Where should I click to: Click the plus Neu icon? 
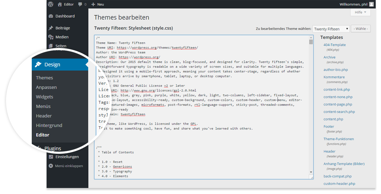(93, 4)
